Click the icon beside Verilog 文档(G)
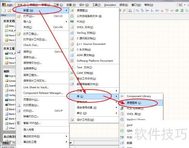Screen dimensions: 189x148 coord(72,33)
